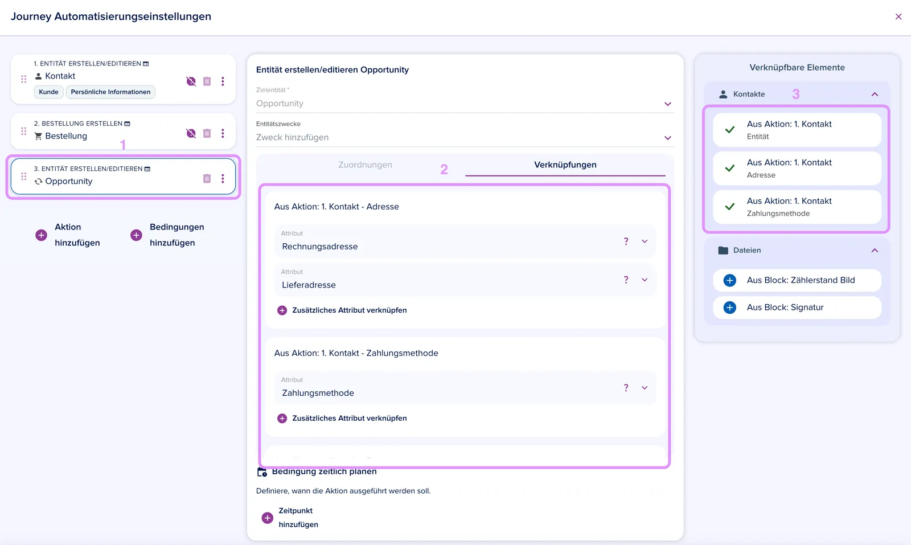Viewport: 911px width, 545px height.
Task: Click the help question mark for Rechnungsadresse
Action: coord(626,241)
